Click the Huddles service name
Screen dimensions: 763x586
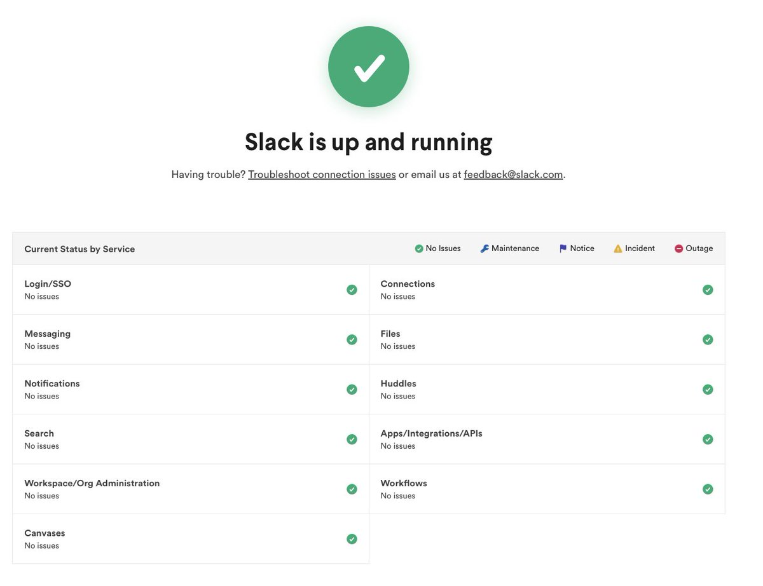pos(398,383)
